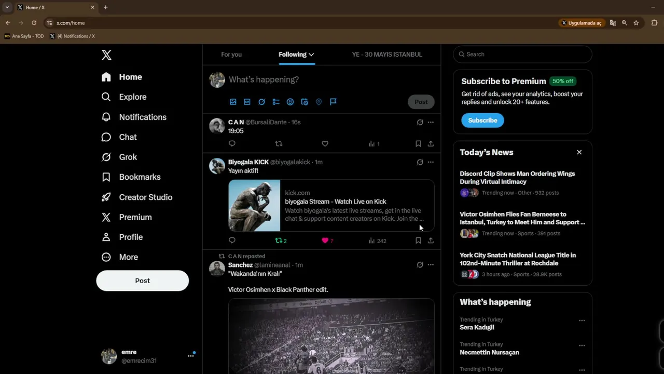
Task: Open York City Snatch National League story
Action: point(522,264)
